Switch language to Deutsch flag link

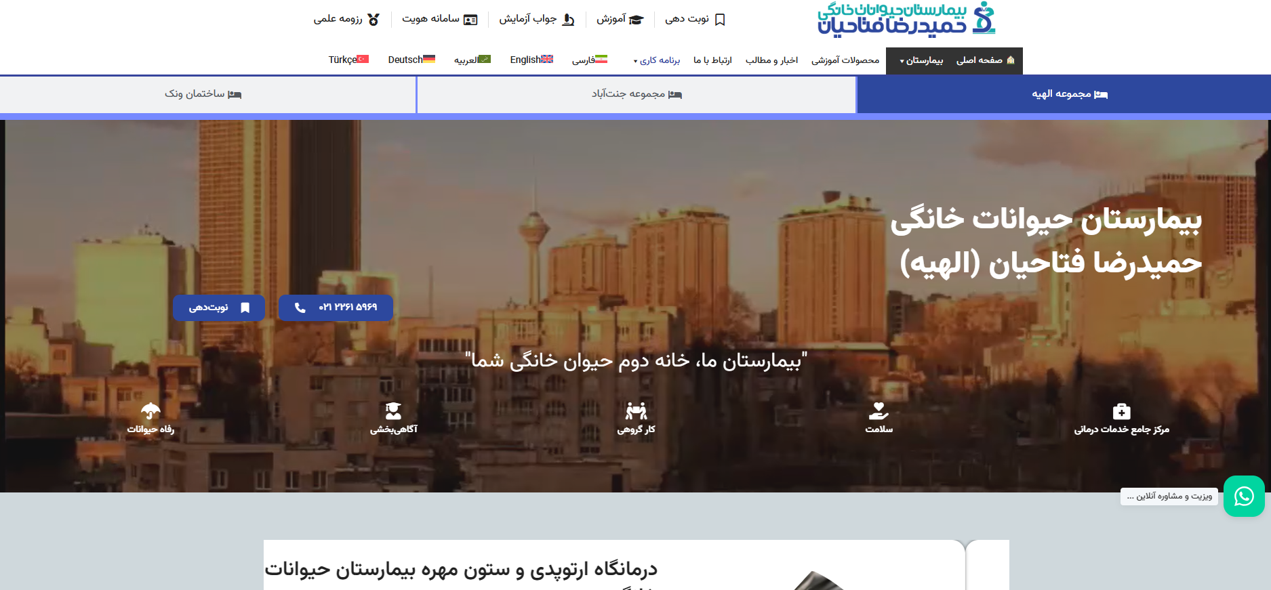point(411,60)
